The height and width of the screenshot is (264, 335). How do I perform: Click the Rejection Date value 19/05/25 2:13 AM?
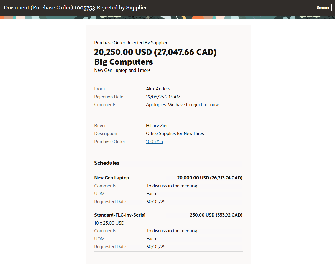click(x=163, y=97)
